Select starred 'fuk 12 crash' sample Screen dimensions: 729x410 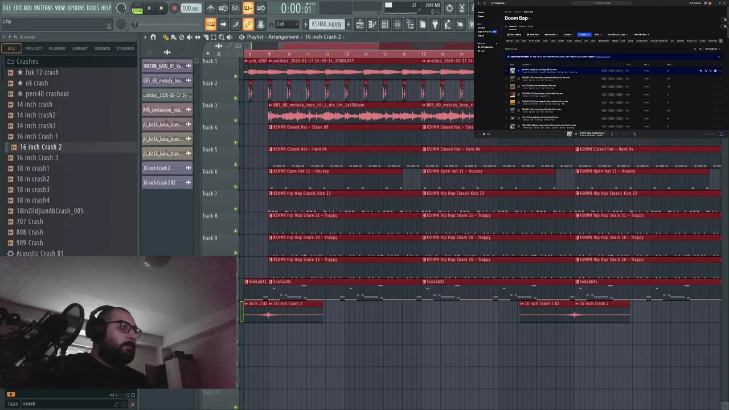pyautogui.click(x=42, y=72)
